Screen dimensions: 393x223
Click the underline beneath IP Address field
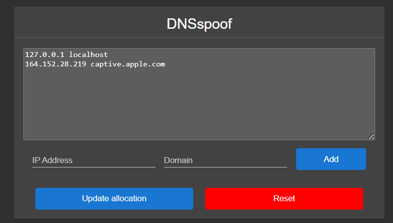(93, 167)
